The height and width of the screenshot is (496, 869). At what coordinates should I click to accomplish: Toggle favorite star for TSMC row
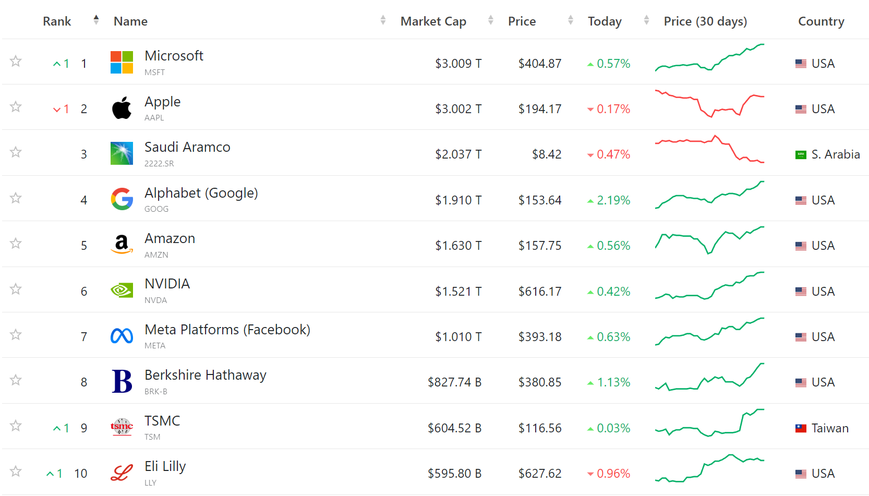click(x=16, y=426)
